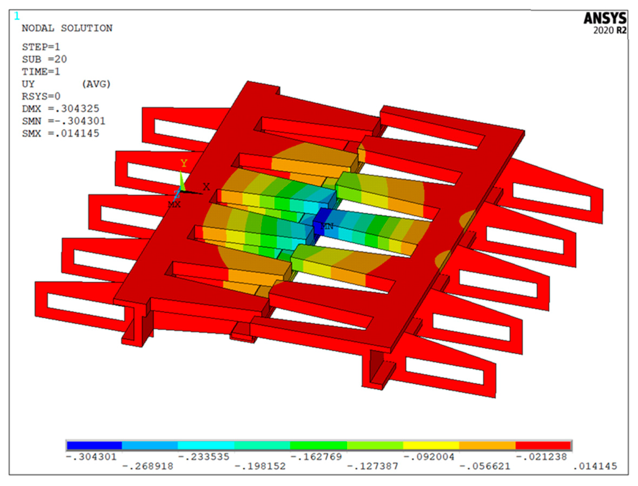This screenshot has width=638, height=486.
Task: Select the yellow legend color band
Action: point(431,446)
